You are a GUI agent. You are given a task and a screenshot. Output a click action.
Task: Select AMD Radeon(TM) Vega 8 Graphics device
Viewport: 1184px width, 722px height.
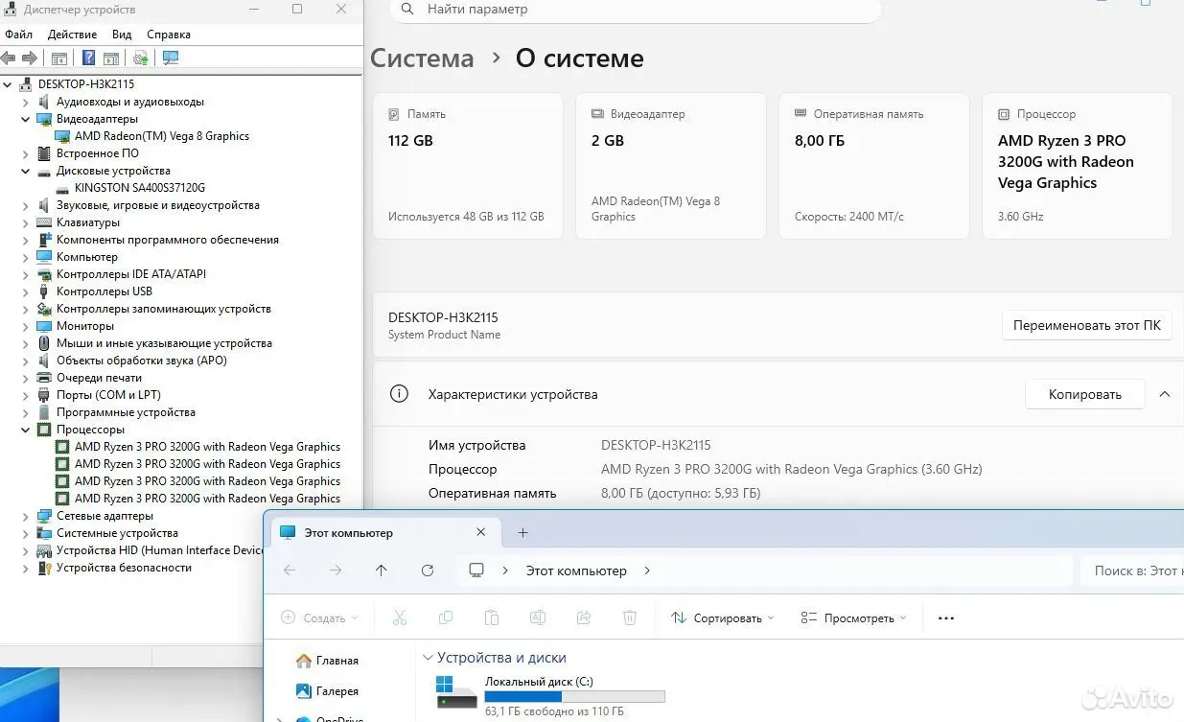click(162, 136)
